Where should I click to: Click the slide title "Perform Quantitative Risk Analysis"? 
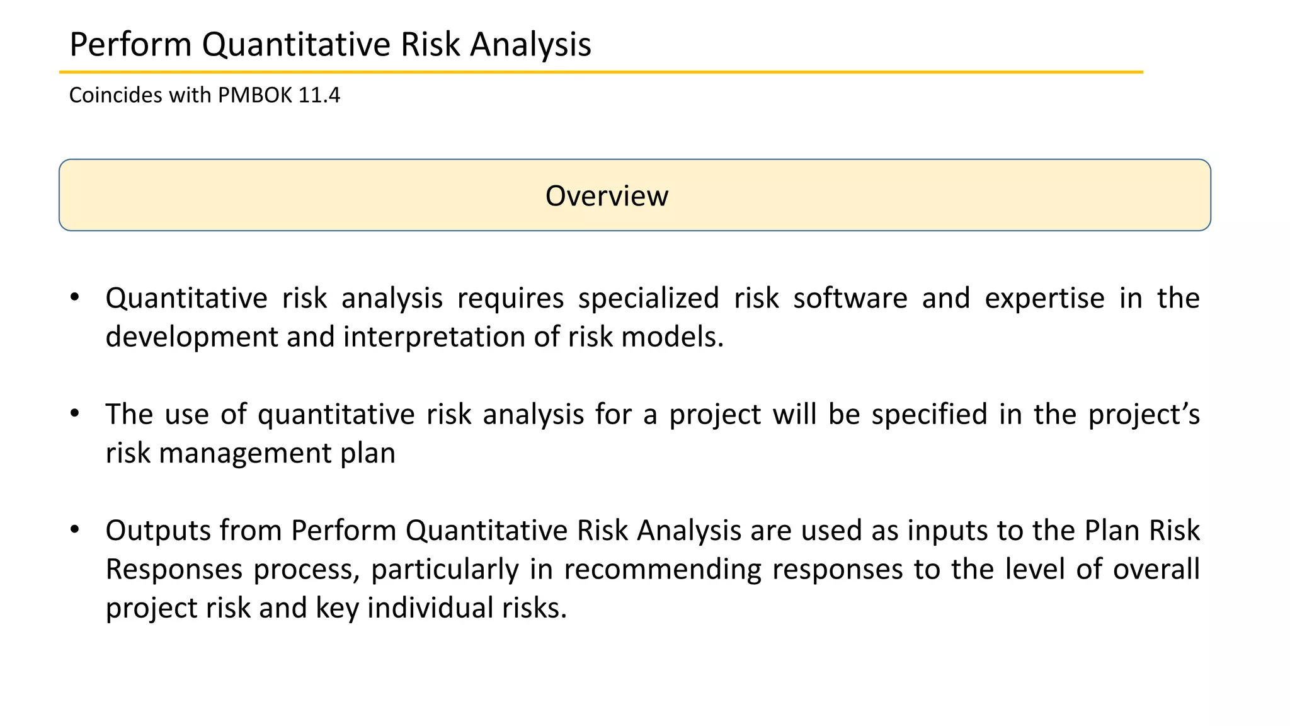coord(330,45)
